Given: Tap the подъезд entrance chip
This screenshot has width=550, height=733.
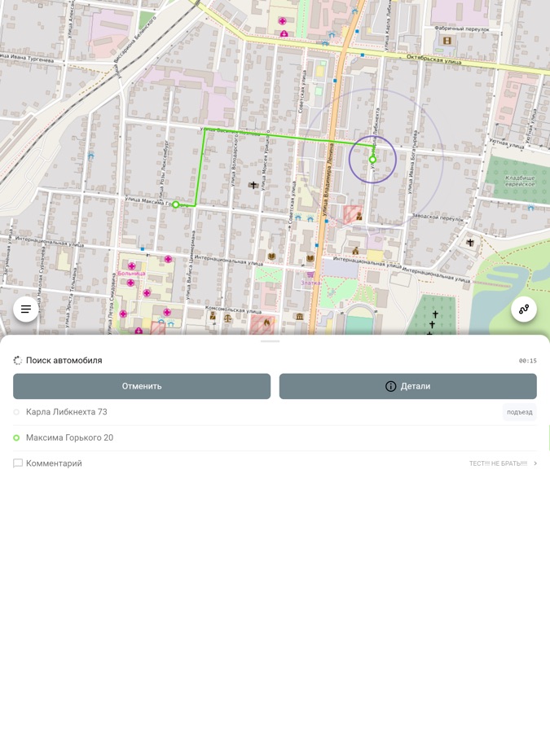Looking at the screenshot, I should pyautogui.click(x=519, y=412).
